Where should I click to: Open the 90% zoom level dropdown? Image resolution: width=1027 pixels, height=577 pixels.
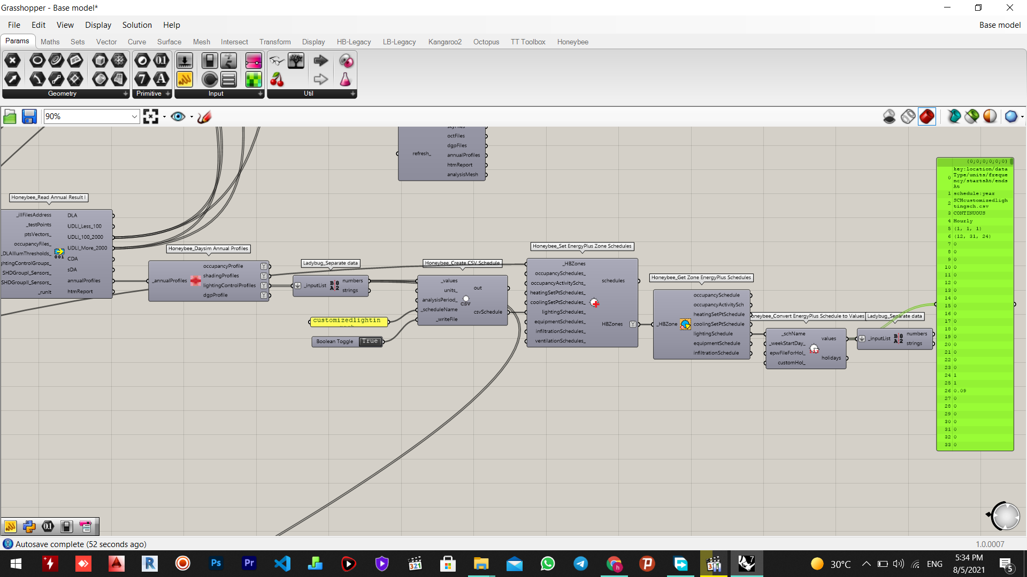pyautogui.click(x=134, y=116)
